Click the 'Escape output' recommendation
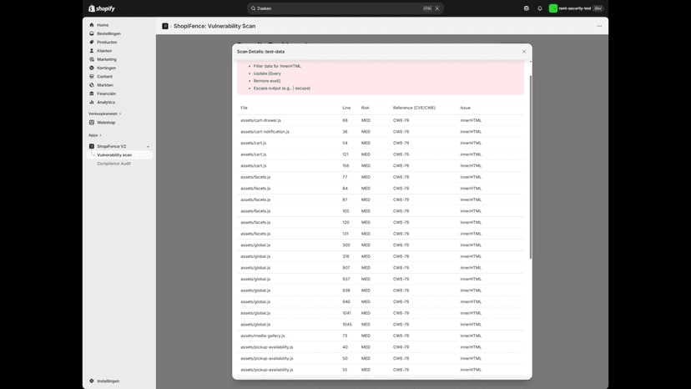691x389 pixels. (x=282, y=88)
